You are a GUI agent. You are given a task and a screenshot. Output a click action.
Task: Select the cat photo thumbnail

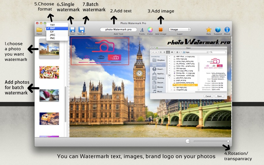[x=49, y=95]
